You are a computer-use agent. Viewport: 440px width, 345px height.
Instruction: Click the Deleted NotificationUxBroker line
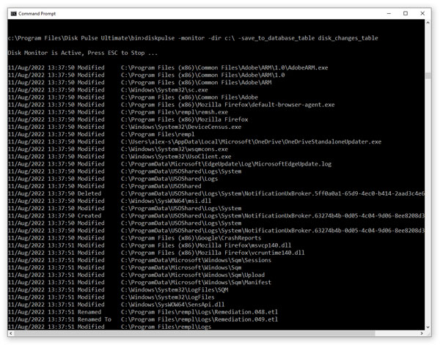point(216,193)
